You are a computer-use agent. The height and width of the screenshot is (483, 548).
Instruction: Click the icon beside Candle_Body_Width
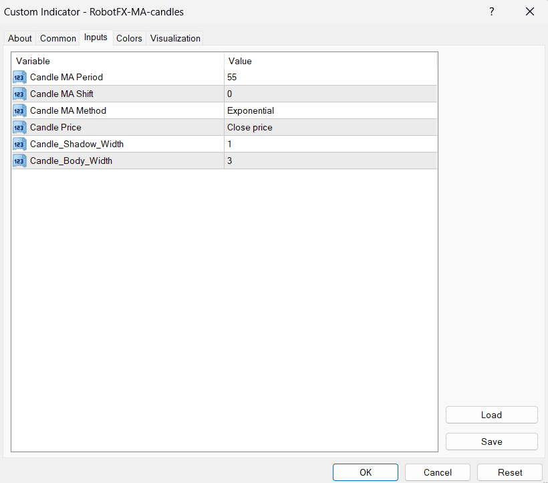pos(19,161)
